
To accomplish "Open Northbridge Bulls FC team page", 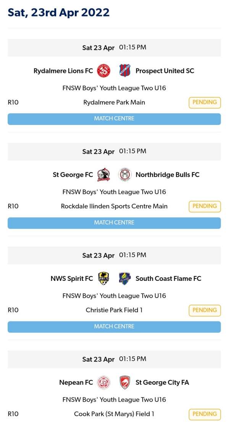I will click(x=168, y=175).
